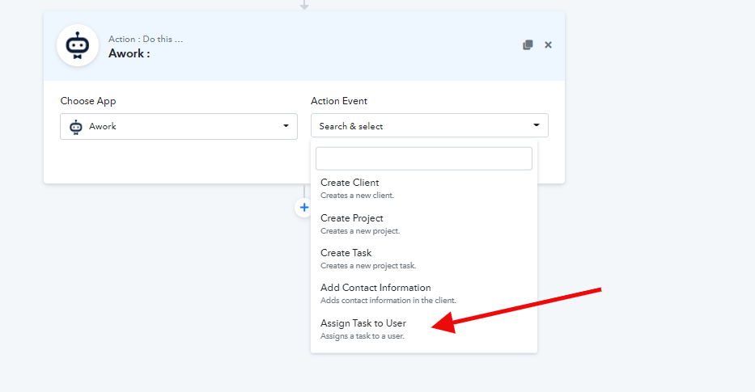The image size is (755, 392).
Task: Click the 'Choose App' field label
Action: pyautogui.click(x=88, y=101)
